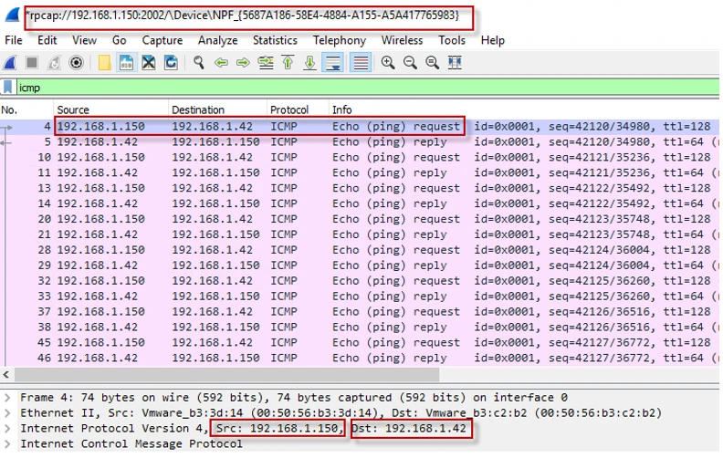This screenshot has height=458, width=723.
Task: Toggle packet list colorization
Action: [x=361, y=63]
